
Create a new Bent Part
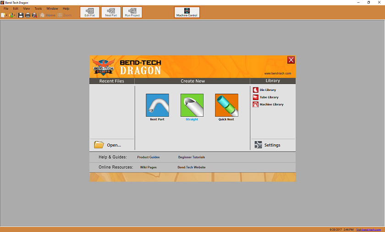pyautogui.click(x=157, y=105)
